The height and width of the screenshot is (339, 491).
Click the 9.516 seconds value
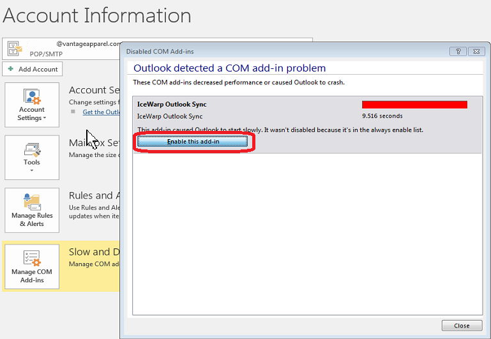tap(382, 116)
